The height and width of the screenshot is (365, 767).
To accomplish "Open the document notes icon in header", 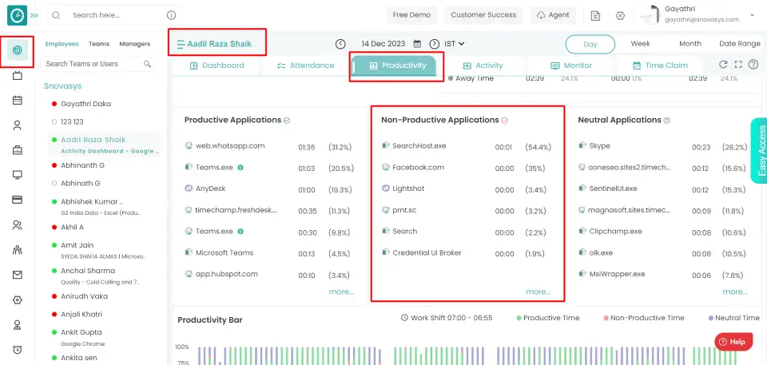I will [595, 16].
